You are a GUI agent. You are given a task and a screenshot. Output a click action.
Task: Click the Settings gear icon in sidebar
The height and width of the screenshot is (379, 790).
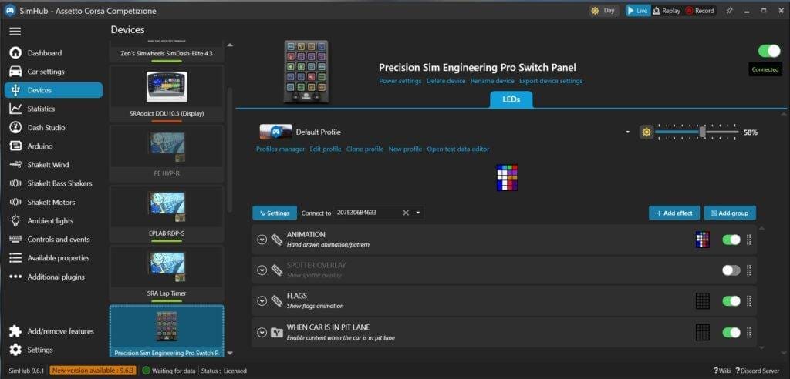(x=15, y=349)
